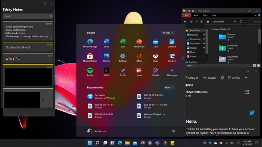
Task: Click the power icon in Start menu
Action: [x=173, y=131]
